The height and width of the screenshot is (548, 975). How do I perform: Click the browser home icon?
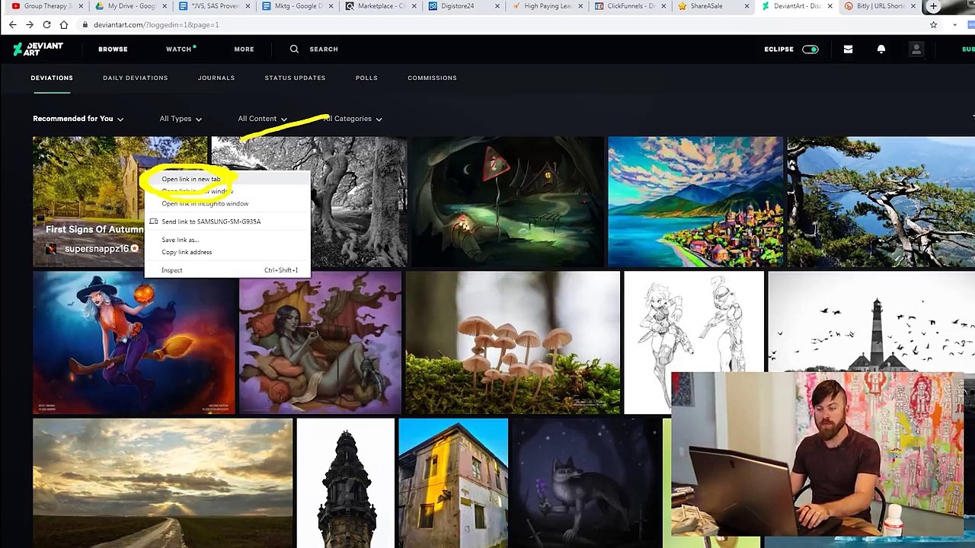(x=64, y=24)
